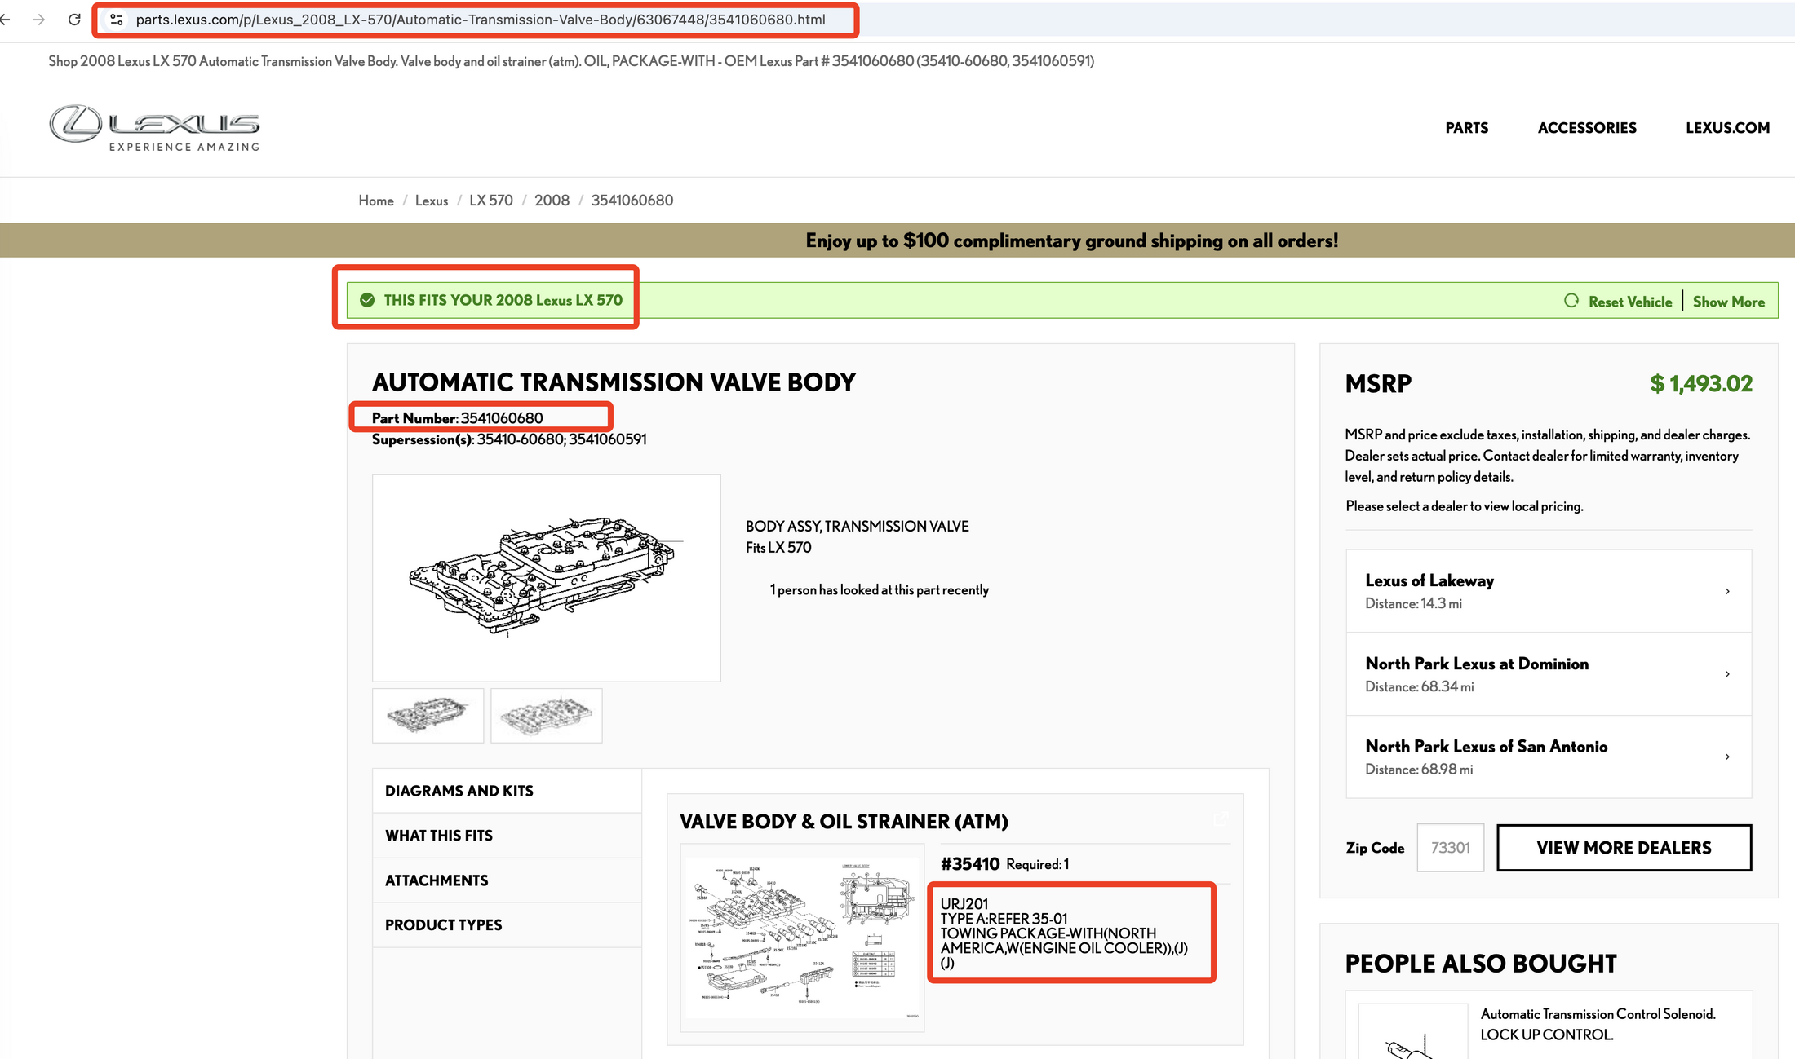Open the site information icon in address bar
The height and width of the screenshot is (1059, 1795).
click(117, 20)
